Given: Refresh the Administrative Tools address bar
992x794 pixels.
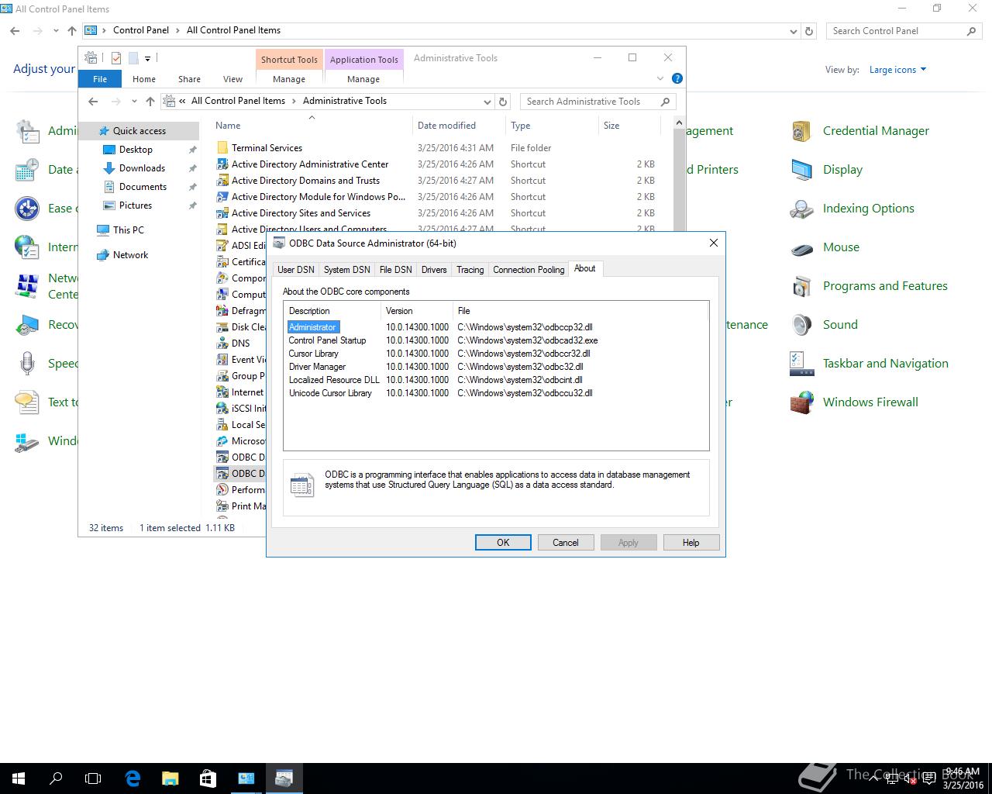Looking at the screenshot, I should (x=503, y=102).
